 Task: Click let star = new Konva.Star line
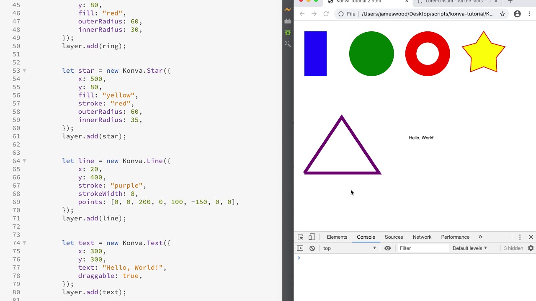[x=116, y=71]
